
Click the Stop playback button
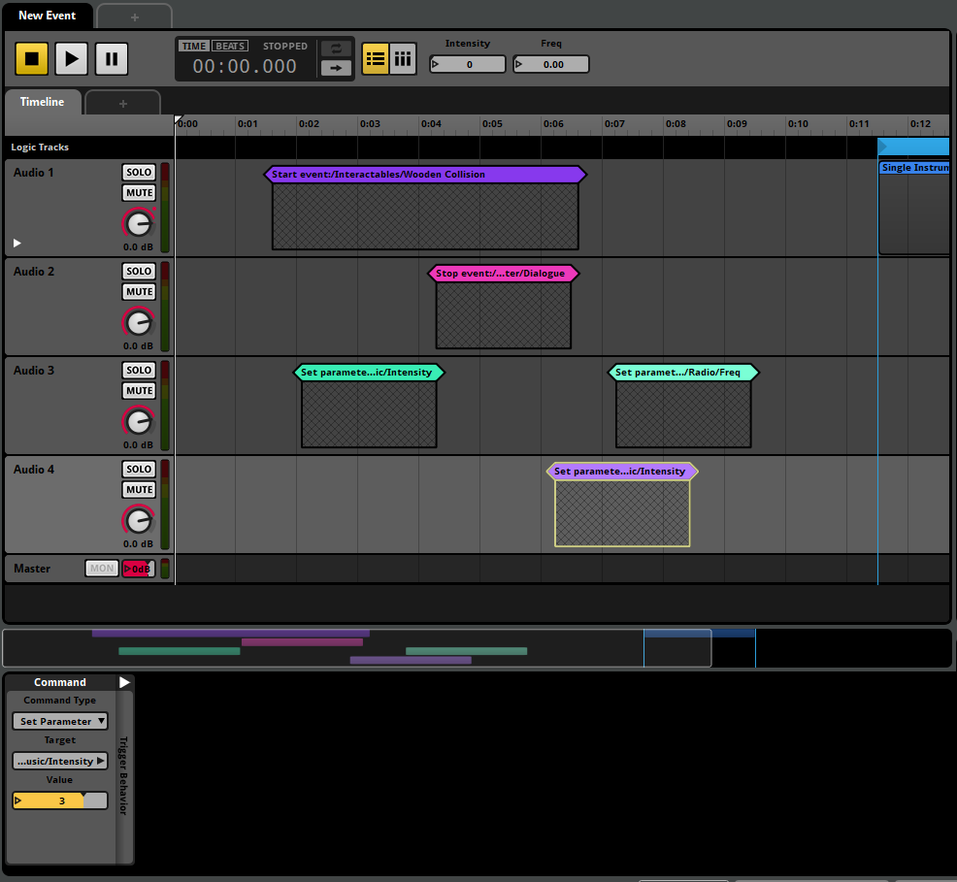31,59
